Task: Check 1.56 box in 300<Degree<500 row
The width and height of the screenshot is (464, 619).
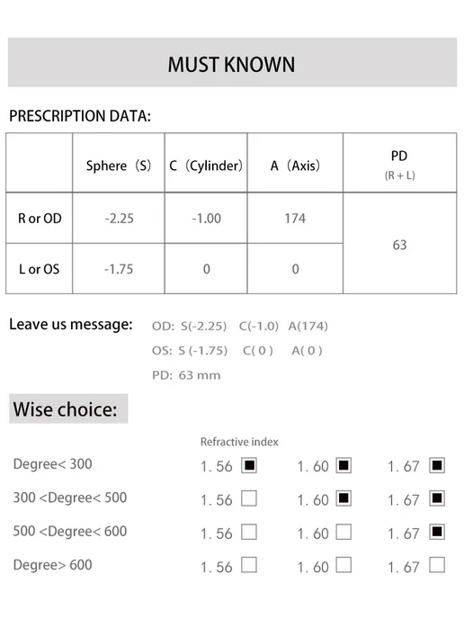Action: pos(249,498)
